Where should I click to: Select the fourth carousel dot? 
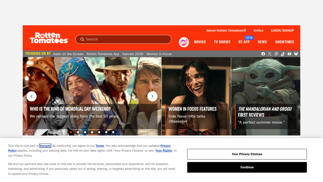click(92, 132)
